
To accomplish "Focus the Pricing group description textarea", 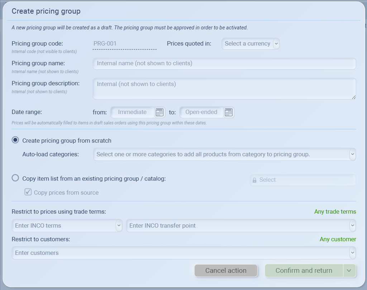I will (224, 89).
